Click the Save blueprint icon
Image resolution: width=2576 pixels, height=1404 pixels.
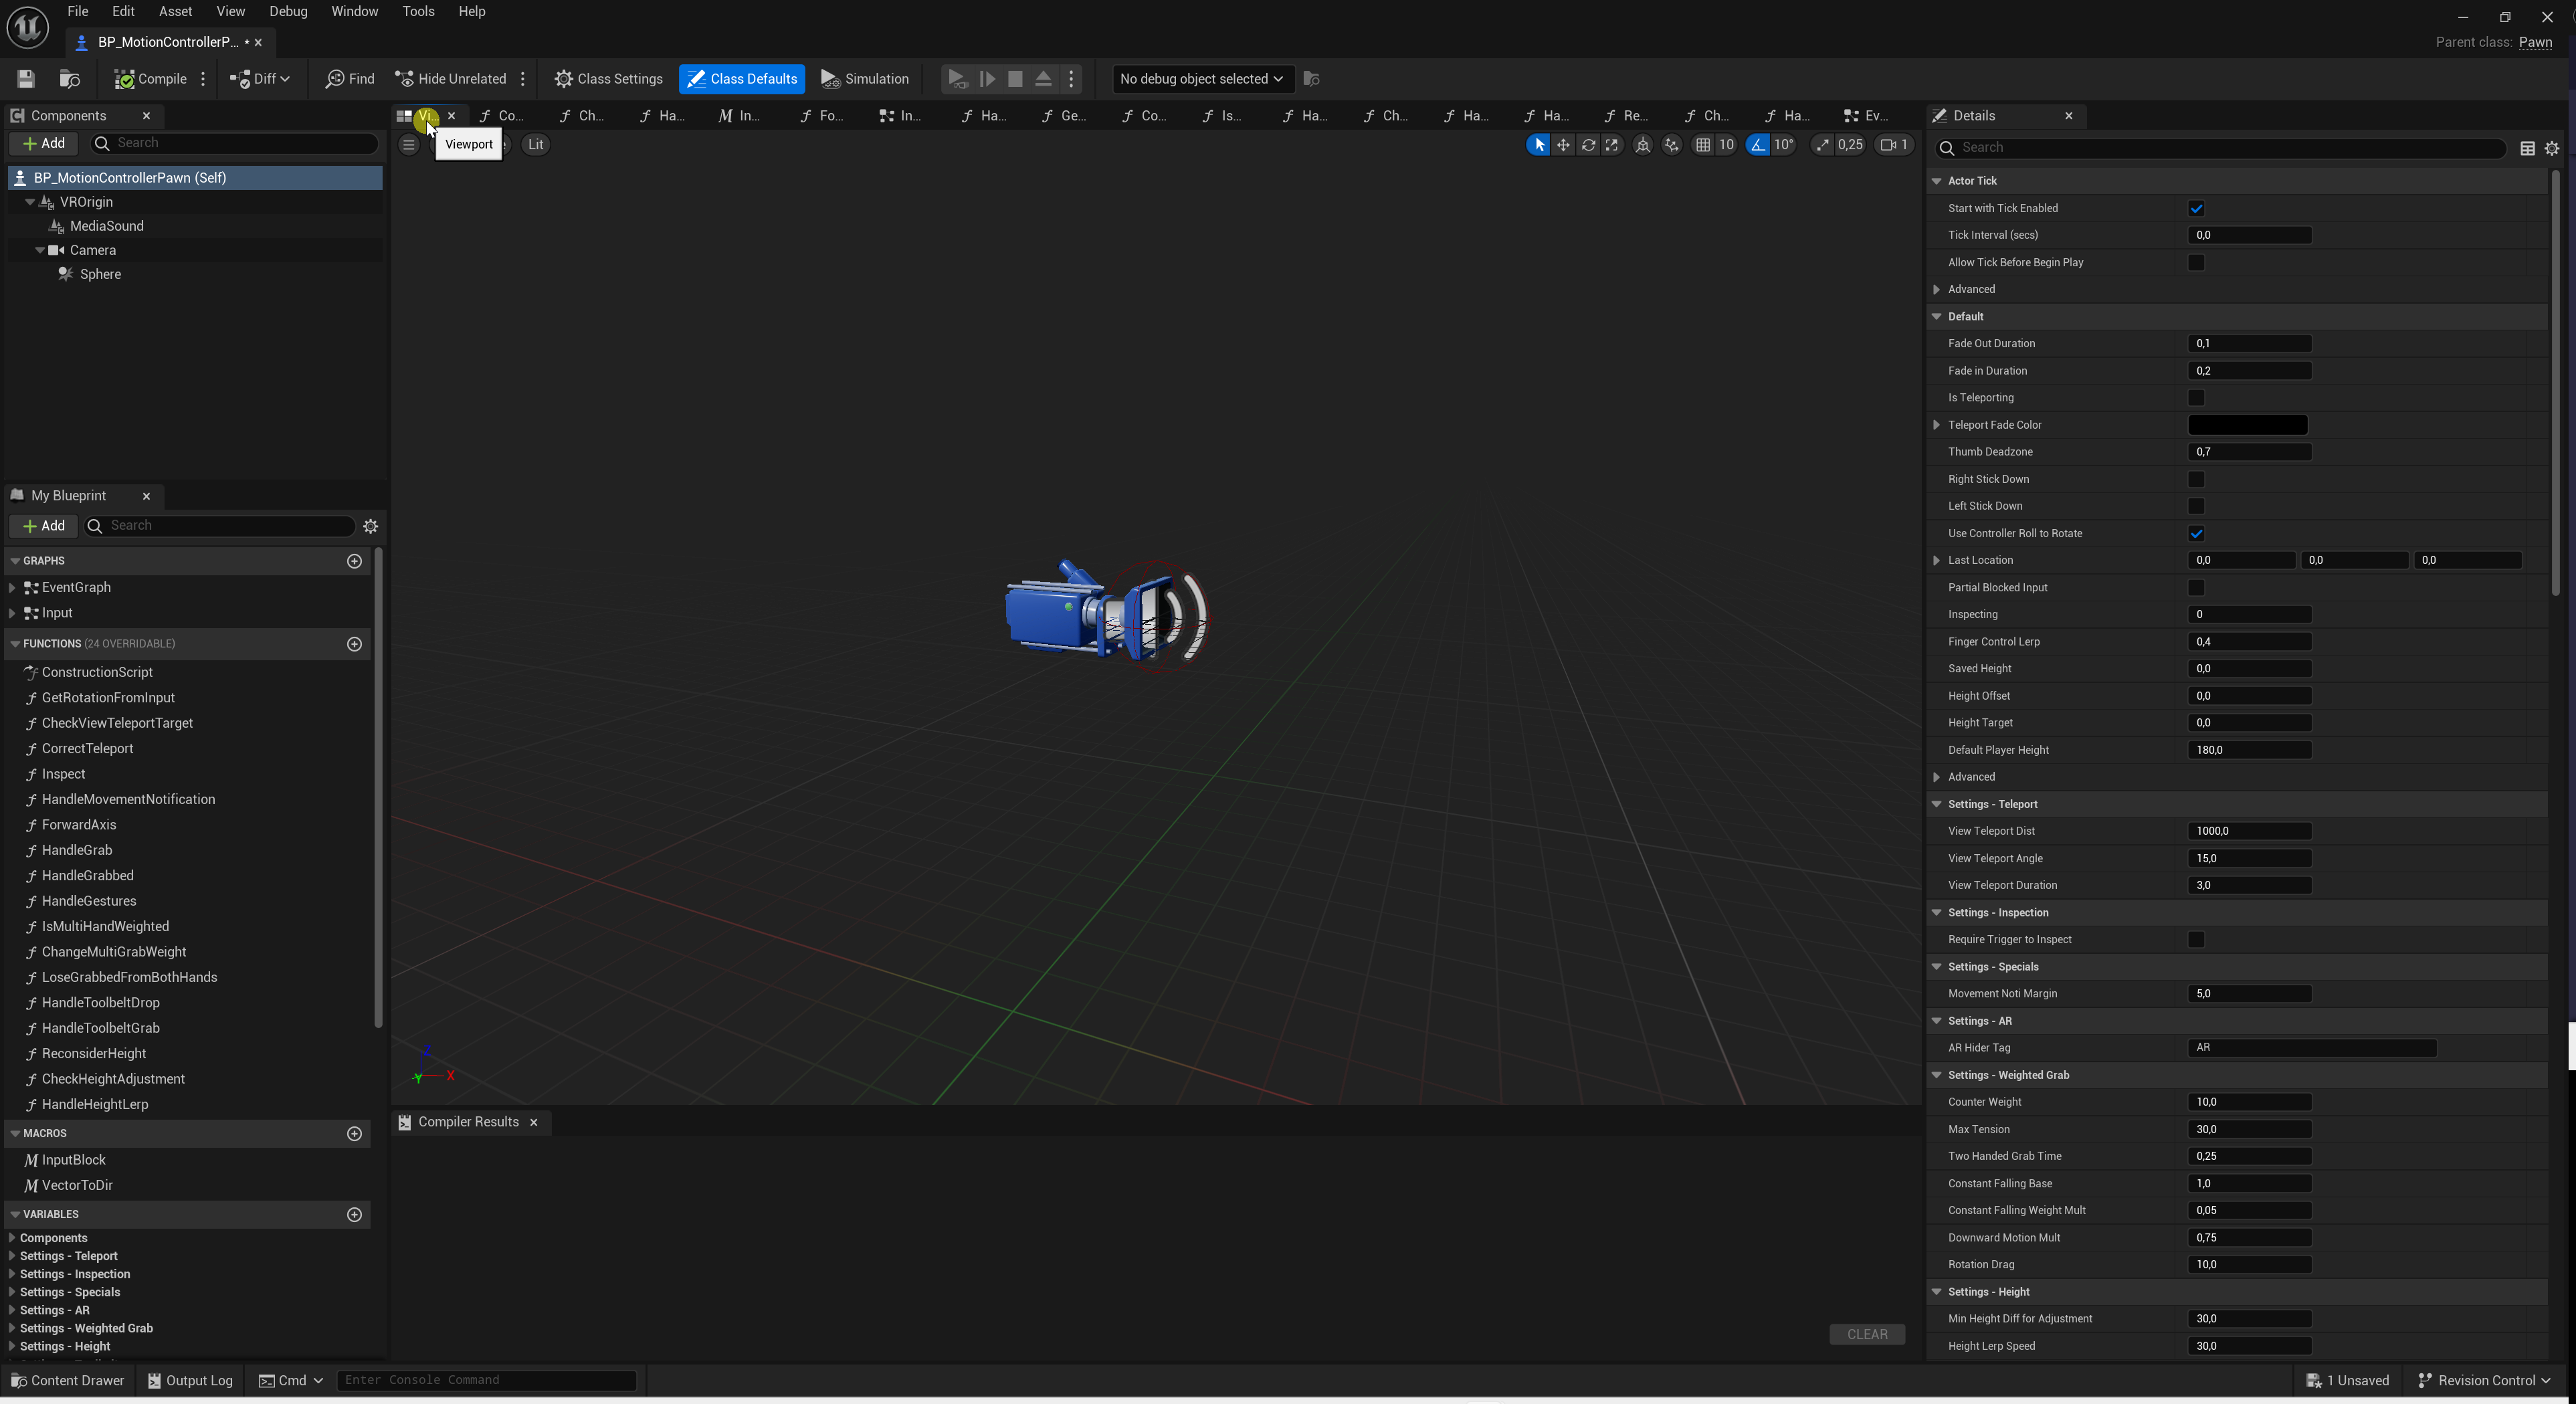pyautogui.click(x=26, y=79)
